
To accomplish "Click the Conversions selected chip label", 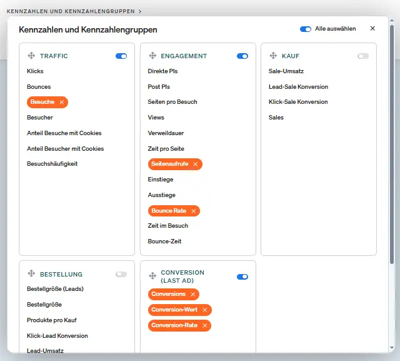I will click(168, 294).
